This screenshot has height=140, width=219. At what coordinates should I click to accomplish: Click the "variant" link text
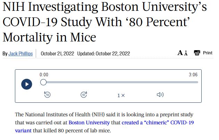coord(24,131)
